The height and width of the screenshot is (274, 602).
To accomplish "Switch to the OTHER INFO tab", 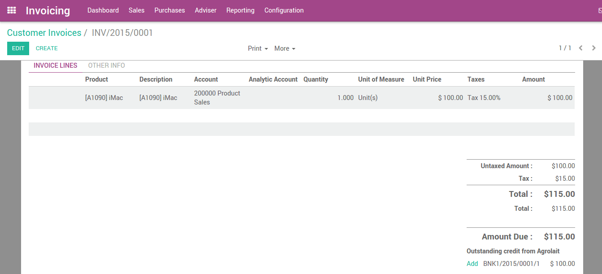I will point(106,65).
